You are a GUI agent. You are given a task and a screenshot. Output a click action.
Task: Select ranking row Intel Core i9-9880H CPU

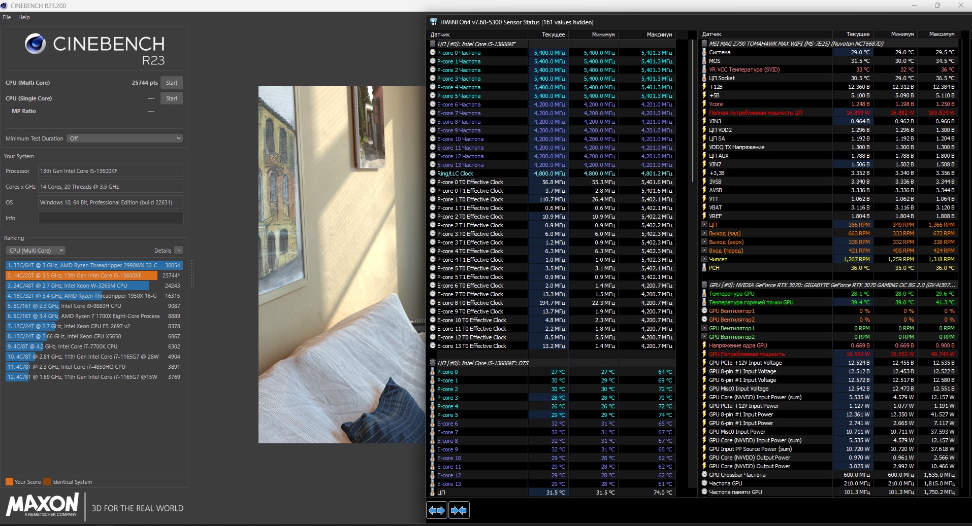tap(94, 306)
